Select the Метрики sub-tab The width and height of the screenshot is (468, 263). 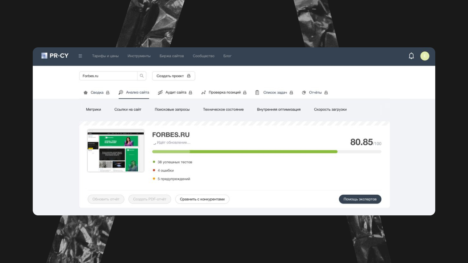(93, 110)
